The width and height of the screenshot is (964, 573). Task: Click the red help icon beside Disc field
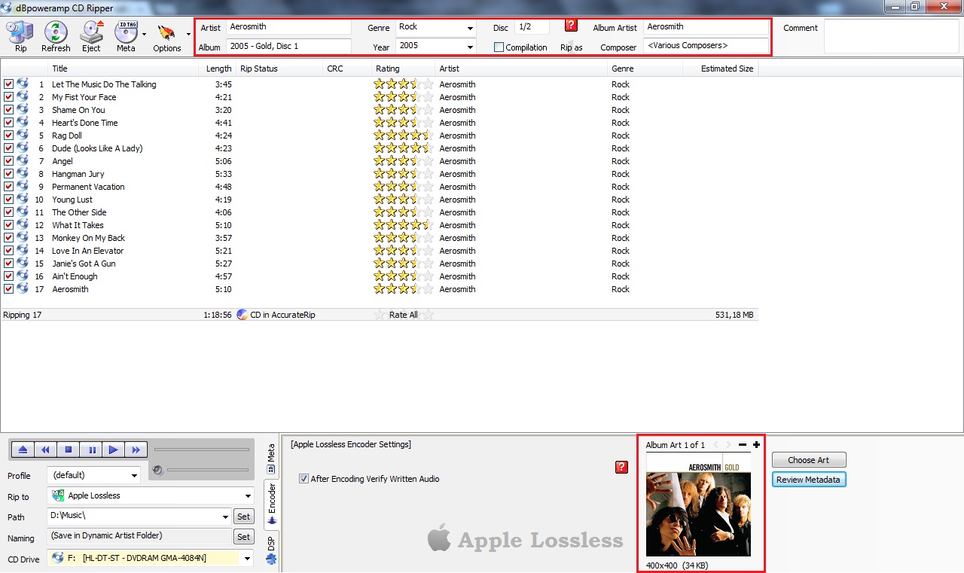pos(571,26)
